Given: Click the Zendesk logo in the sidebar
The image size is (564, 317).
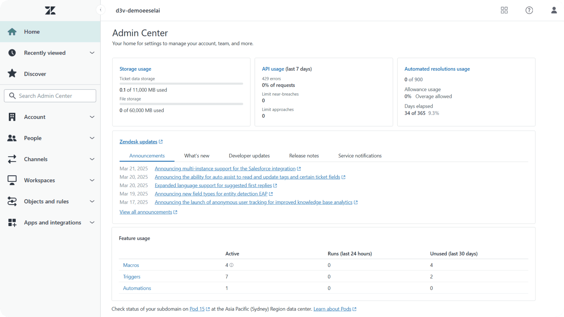Looking at the screenshot, I should coord(50,10).
